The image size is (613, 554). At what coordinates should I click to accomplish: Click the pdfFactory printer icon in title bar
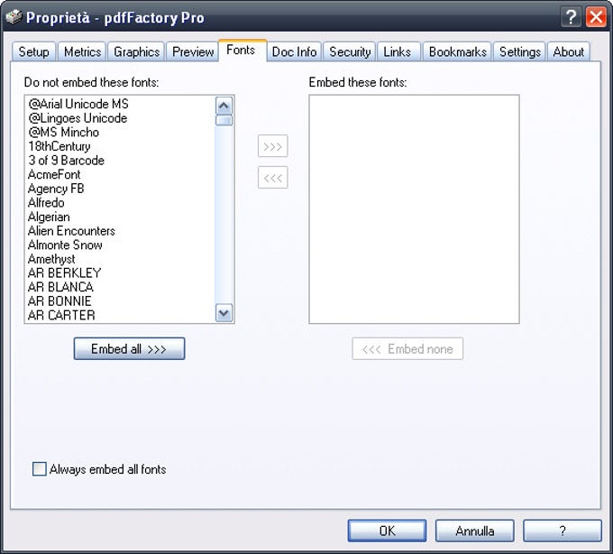click(14, 17)
